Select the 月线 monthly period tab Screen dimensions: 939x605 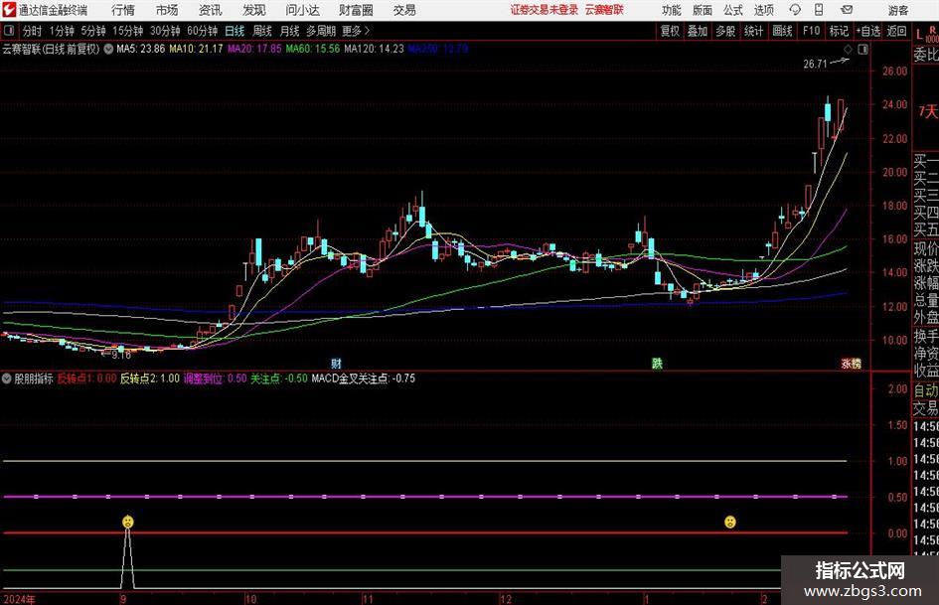point(290,31)
